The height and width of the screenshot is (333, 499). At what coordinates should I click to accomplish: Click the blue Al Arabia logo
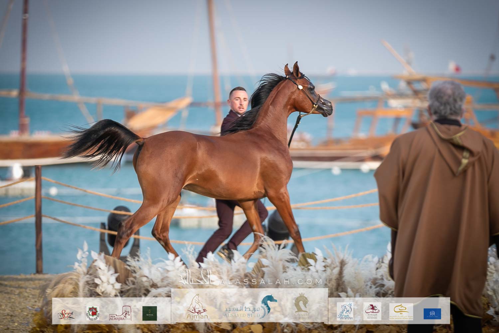point(432,314)
